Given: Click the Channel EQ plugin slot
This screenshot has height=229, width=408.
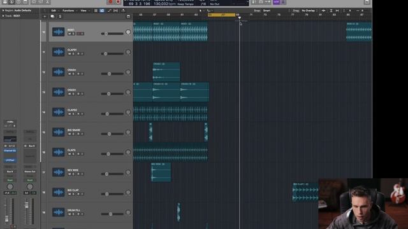Looking at the screenshot, I should (x=10, y=151).
